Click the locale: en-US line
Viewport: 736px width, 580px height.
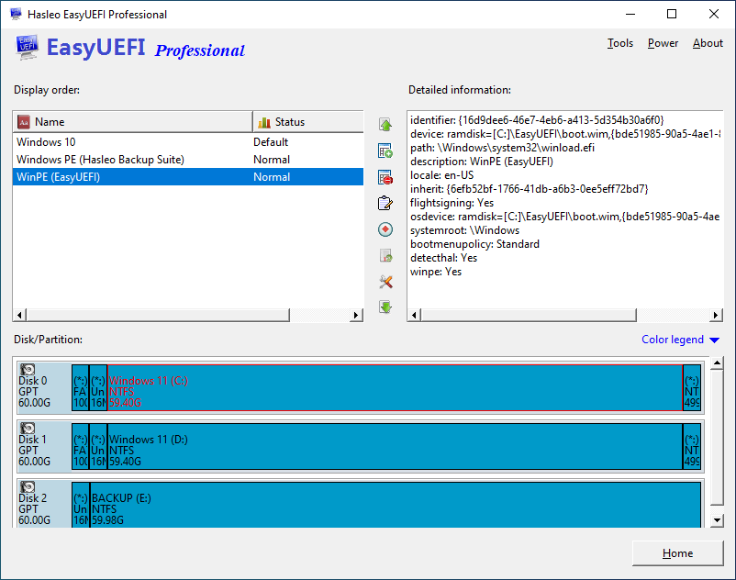point(441,175)
